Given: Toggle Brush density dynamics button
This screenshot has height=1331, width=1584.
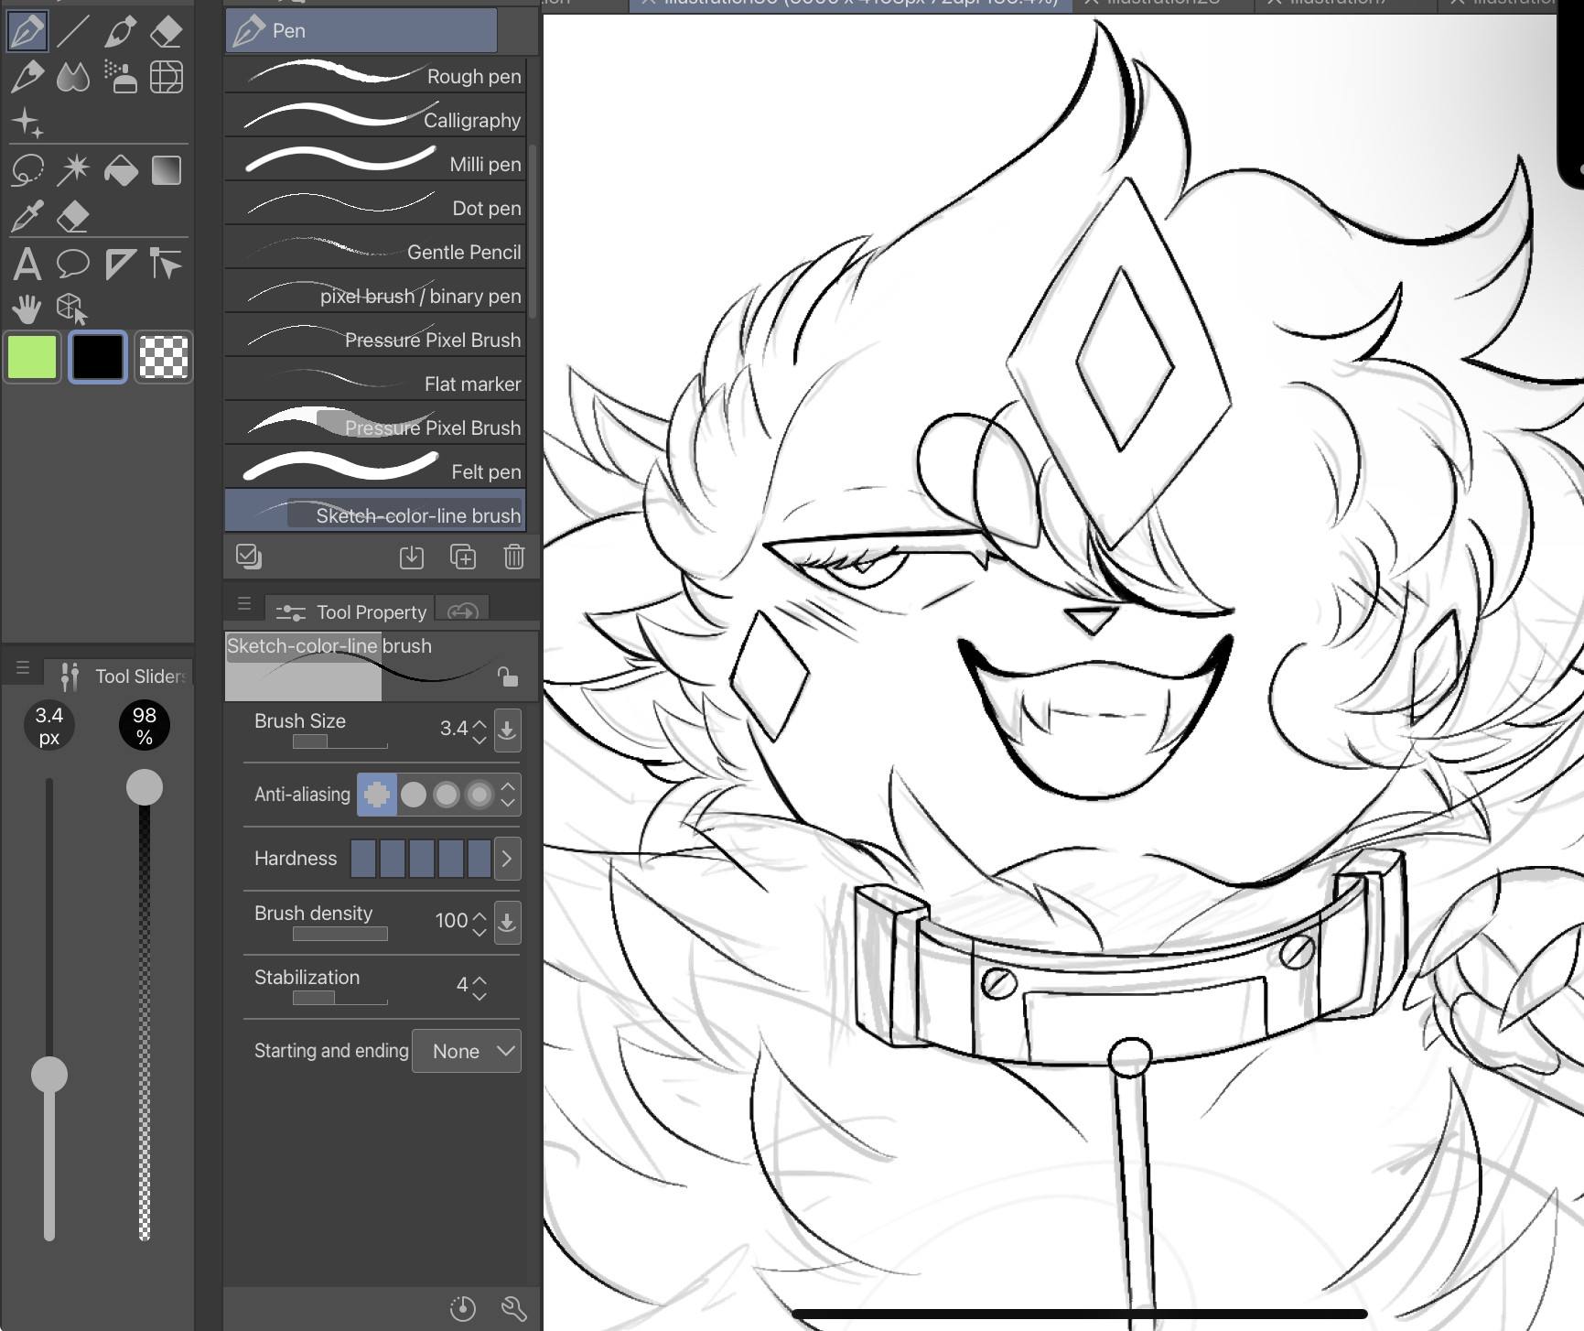Looking at the screenshot, I should tap(508, 923).
